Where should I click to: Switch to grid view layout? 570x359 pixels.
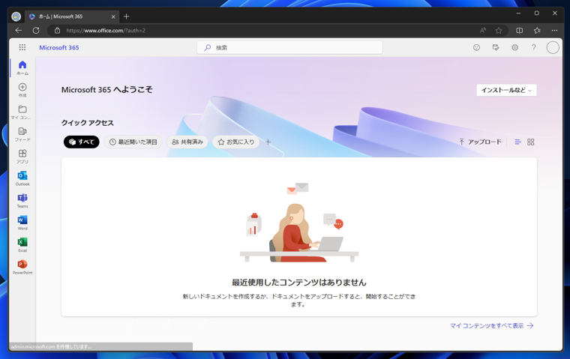[531, 142]
